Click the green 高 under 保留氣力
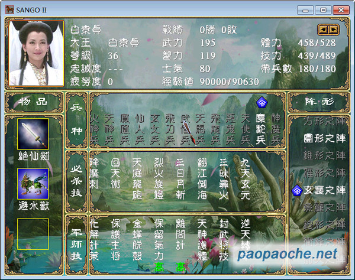Screen dimensions: 355x280 point(159,268)
